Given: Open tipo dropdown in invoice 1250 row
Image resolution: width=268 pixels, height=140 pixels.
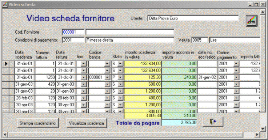Looking at the screenshot, I should coord(84,77).
